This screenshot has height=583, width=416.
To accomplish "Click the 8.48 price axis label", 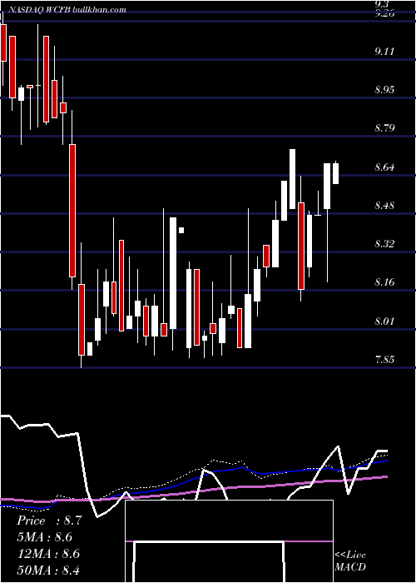I will click(x=384, y=205).
